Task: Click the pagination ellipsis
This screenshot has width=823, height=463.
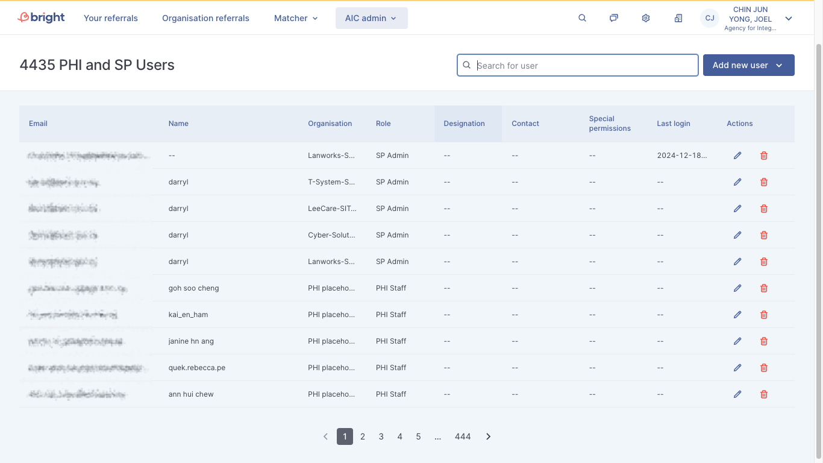Action: [438, 436]
